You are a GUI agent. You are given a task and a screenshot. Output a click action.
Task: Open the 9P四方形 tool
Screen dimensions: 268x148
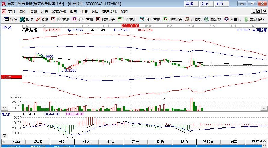(83, 19)
